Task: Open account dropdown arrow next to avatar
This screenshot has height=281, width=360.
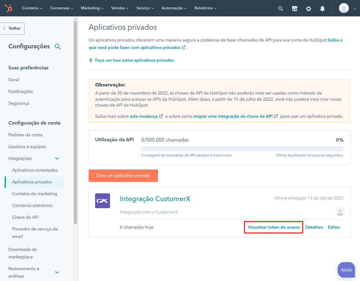Action: (354, 9)
